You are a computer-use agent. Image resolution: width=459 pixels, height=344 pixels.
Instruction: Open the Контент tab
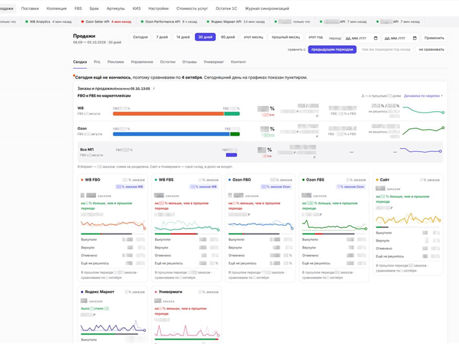(238, 62)
